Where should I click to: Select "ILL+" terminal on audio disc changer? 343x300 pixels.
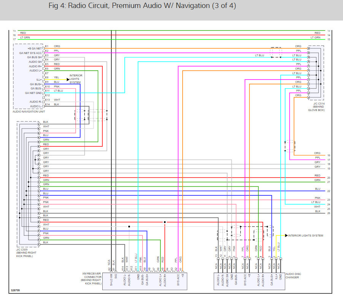(276, 277)
